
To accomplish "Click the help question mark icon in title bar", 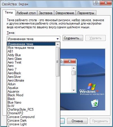I will click(x=96, y=3).
